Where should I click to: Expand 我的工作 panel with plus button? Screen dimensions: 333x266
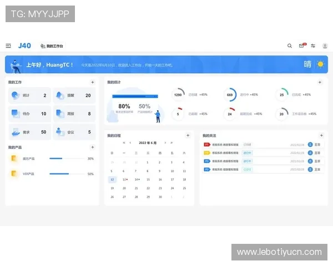(92, 82)
